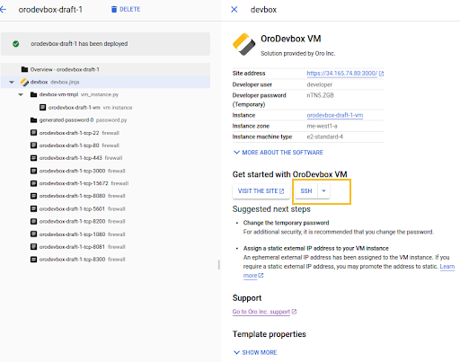Select the generated-password-0 folder icon
This screenshot has height=362, width=460.
click(33, 120)
